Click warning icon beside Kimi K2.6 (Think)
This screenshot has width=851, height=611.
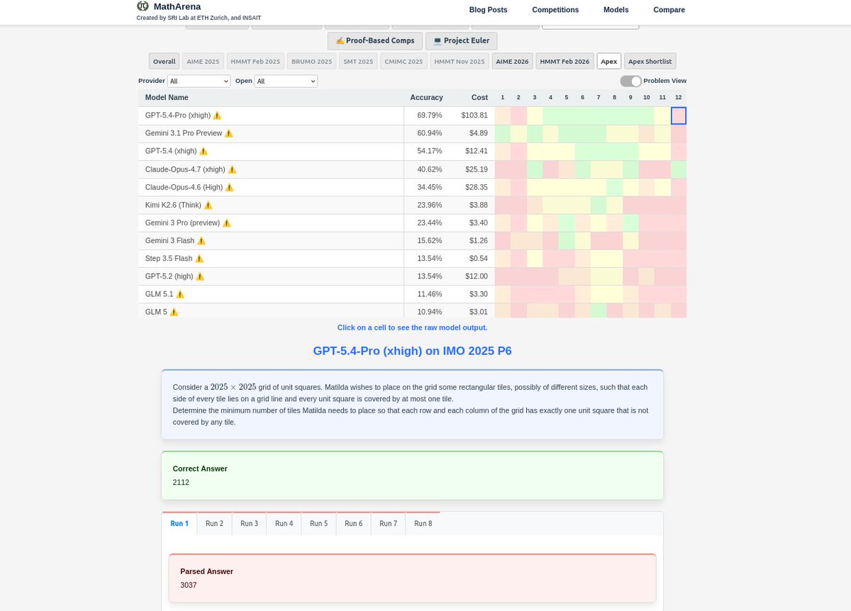click(x=208, y=205)
